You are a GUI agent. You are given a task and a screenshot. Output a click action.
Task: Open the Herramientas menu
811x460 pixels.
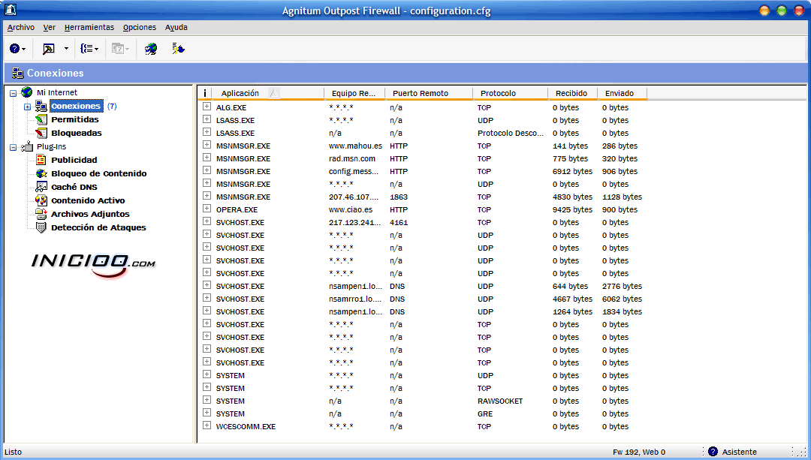(89, 27)
